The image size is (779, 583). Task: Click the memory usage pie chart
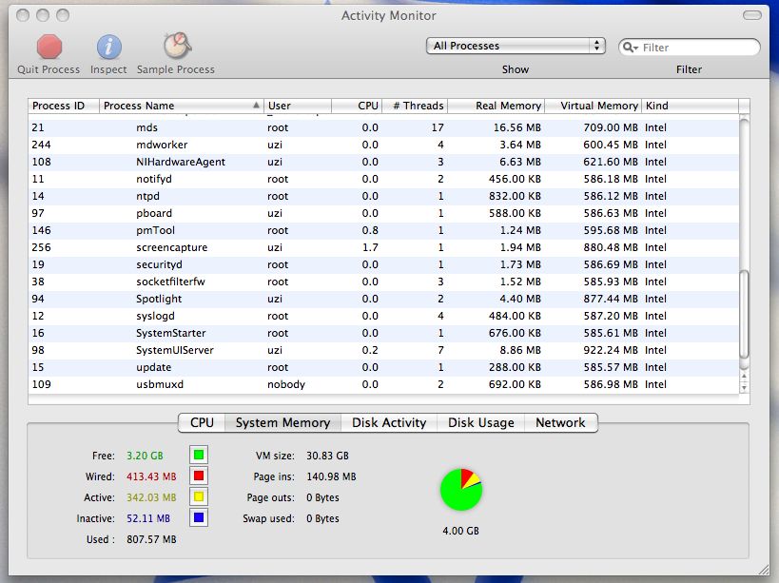pos(461,490)
